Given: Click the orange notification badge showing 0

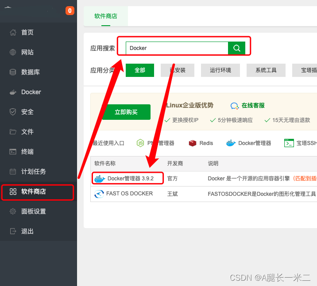Looking at the screenshot, I should [70, 11].
